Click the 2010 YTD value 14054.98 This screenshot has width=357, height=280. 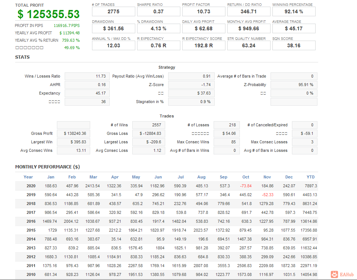click(309, 275)
